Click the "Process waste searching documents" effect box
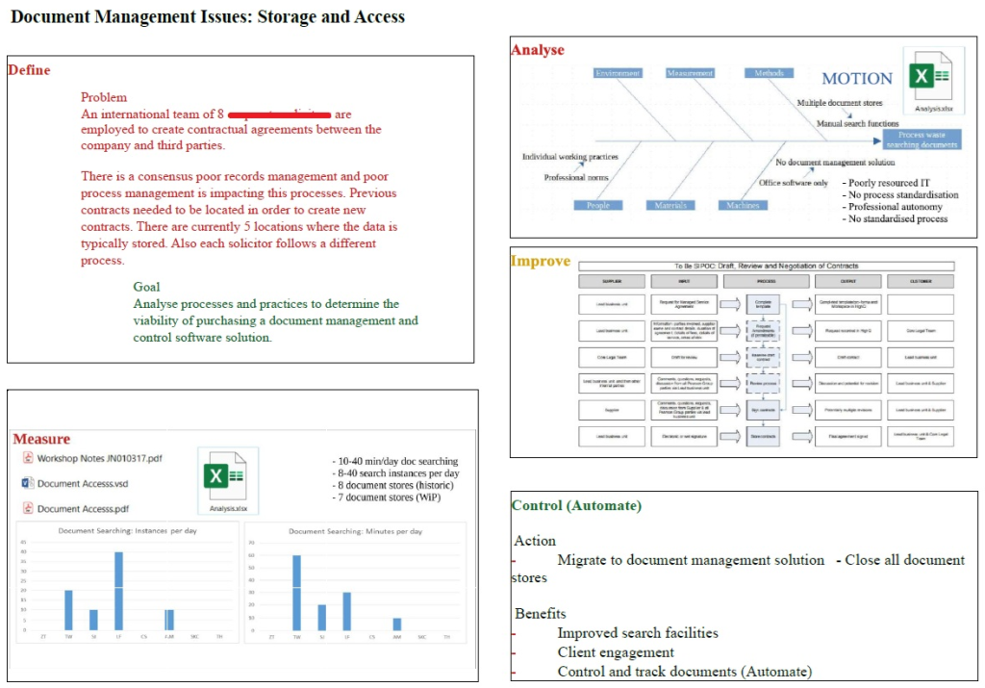 point(922,140)
